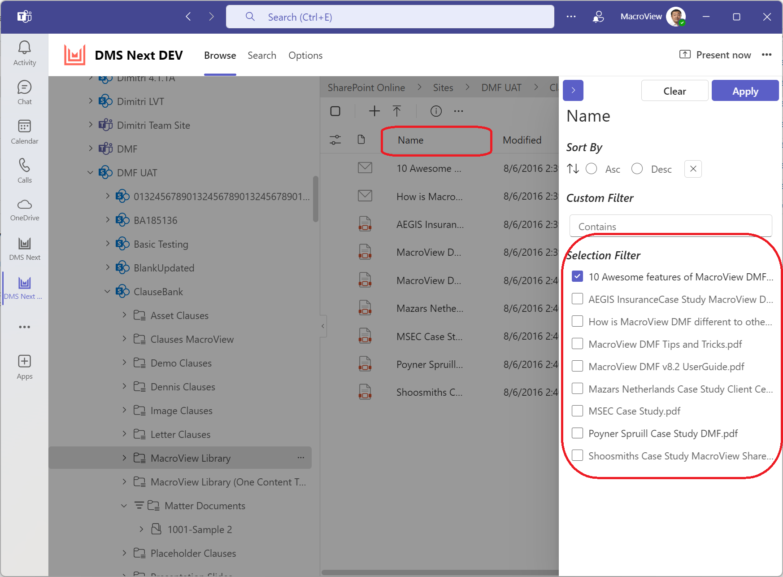Expand the Basic Testing site

click(x=108, y=244)
